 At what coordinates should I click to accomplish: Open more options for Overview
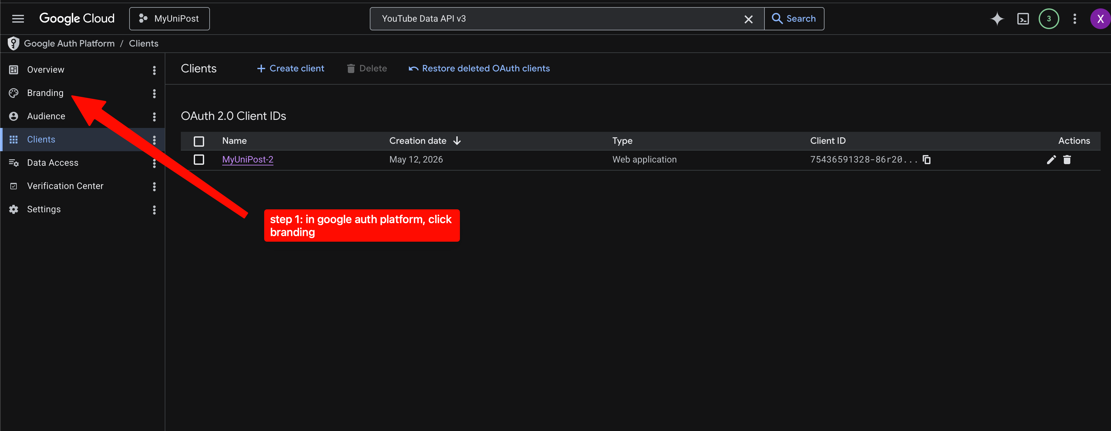click(x=154, y=70)
